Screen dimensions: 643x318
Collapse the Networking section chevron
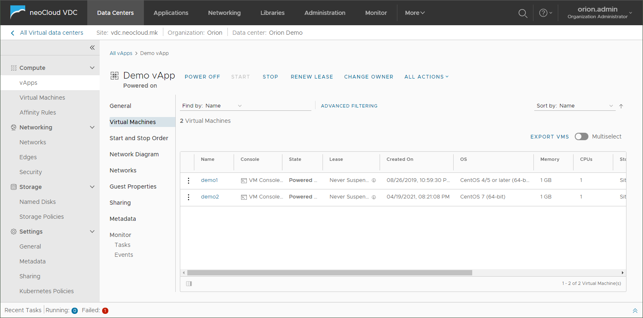(92, 127)
